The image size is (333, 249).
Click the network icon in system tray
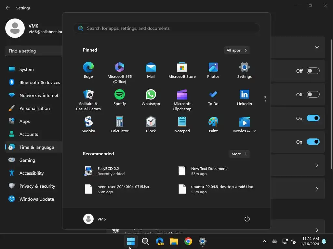[x=285, y=241]
